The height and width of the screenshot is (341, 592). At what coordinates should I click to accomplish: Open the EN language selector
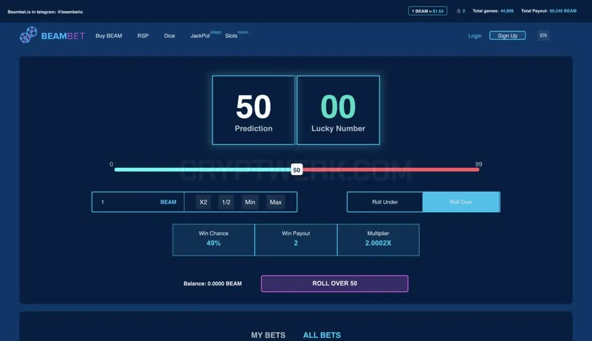point(543,35)
